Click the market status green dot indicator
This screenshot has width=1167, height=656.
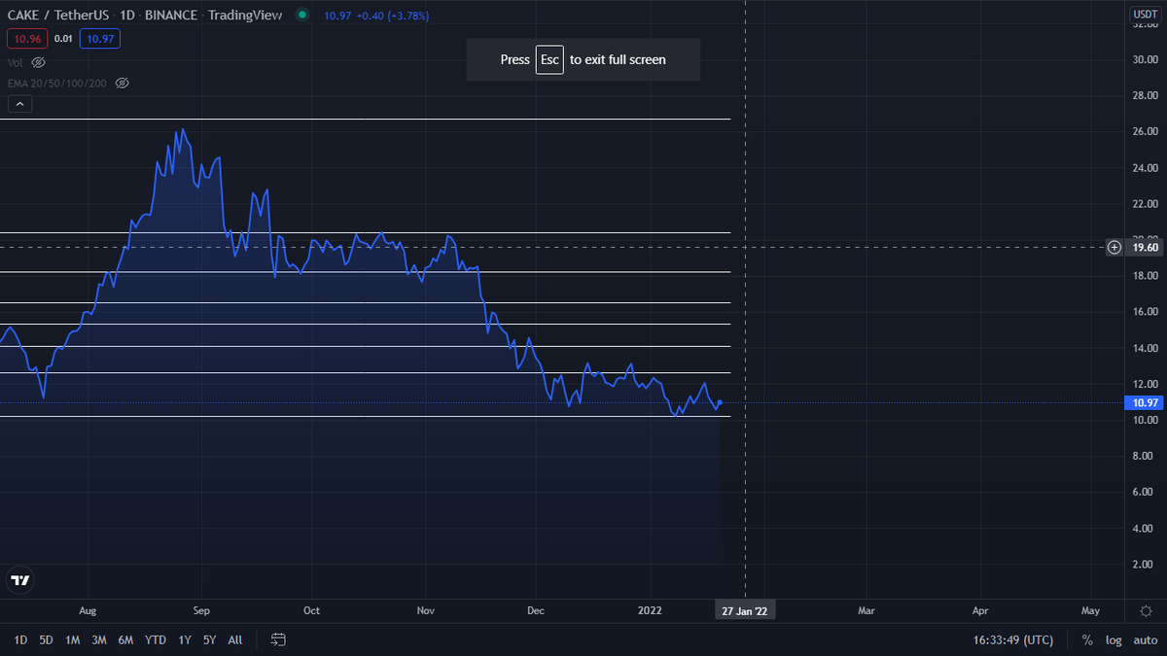(301, 15)
